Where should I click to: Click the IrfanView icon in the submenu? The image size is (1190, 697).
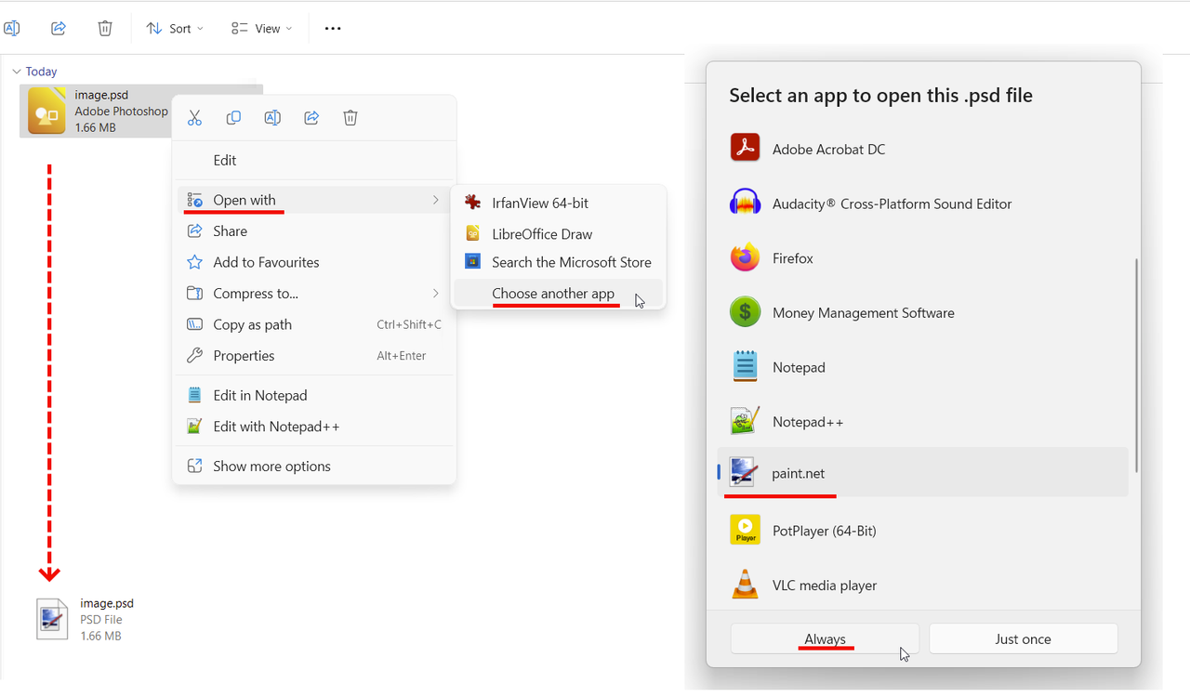pos(473,203)
